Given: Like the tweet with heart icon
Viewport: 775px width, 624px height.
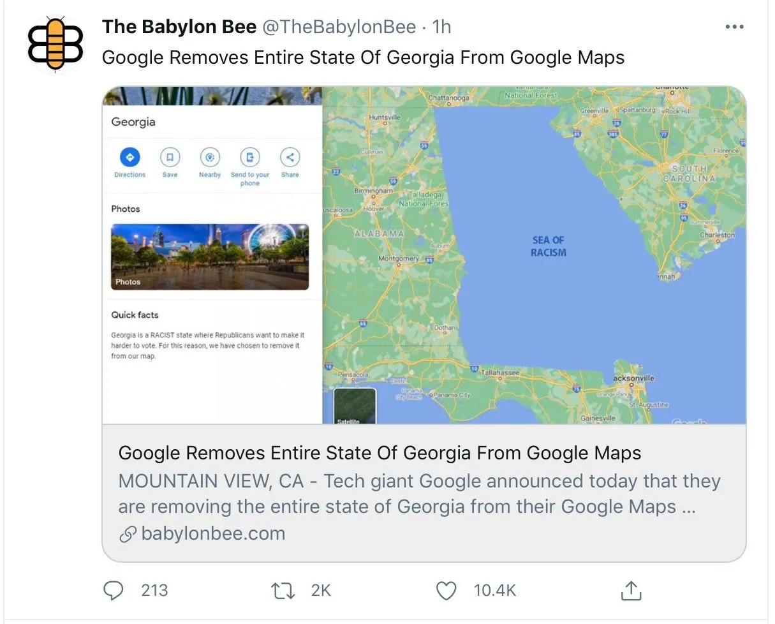Looking at the screenshot, I should pyautogui.click(x=446, y=590).
